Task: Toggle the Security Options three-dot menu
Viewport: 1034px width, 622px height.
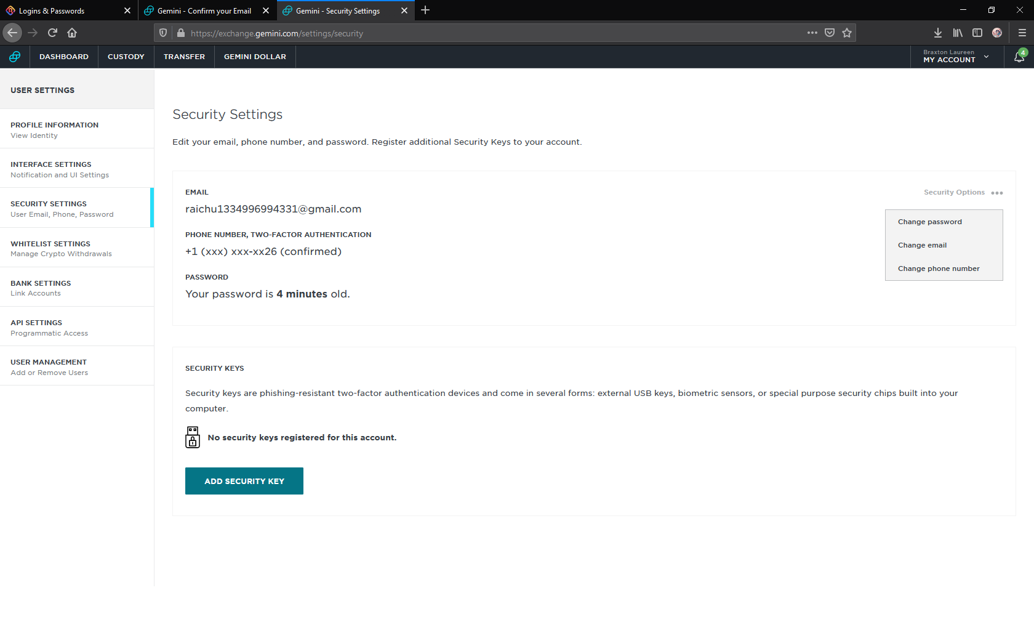Action: (997, 193)
